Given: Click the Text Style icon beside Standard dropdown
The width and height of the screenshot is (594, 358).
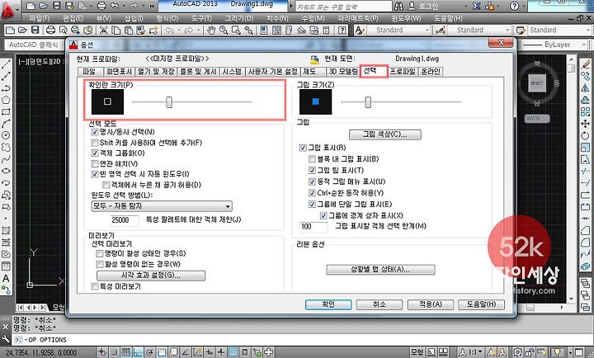Looking at the screenshot, I should click(359, 30).
